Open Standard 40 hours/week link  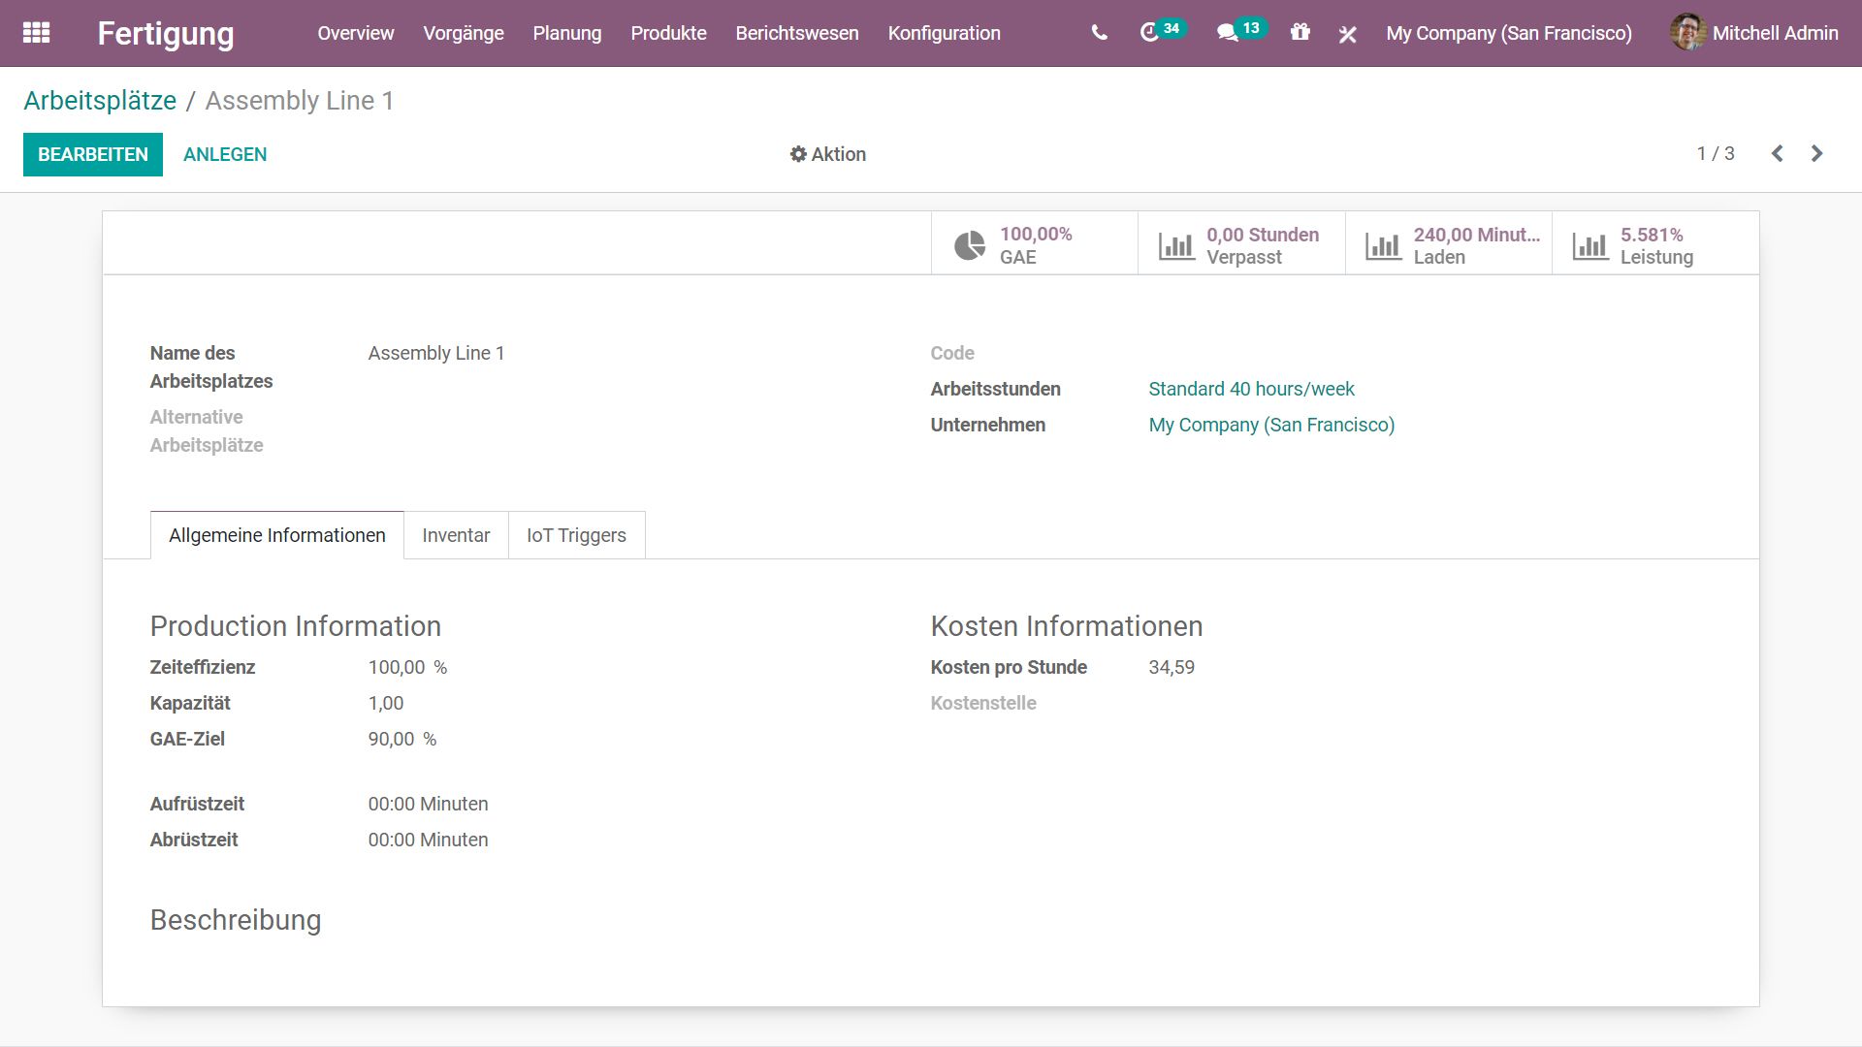tap(1251, 389)
